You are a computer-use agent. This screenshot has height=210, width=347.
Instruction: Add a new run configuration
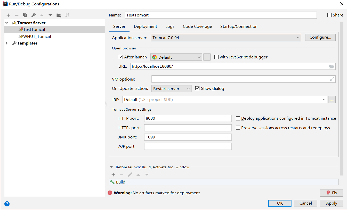click(8, 15)
